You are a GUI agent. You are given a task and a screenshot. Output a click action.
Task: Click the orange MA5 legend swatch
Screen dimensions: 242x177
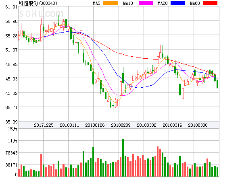[x=111, y=3]
